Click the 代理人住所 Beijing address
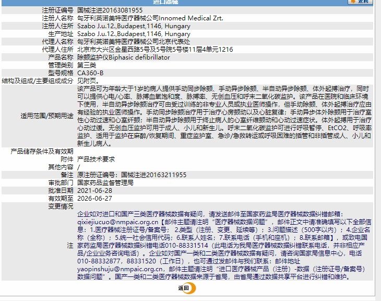Screen dimensions: 381x301 (x=155, y=50)
